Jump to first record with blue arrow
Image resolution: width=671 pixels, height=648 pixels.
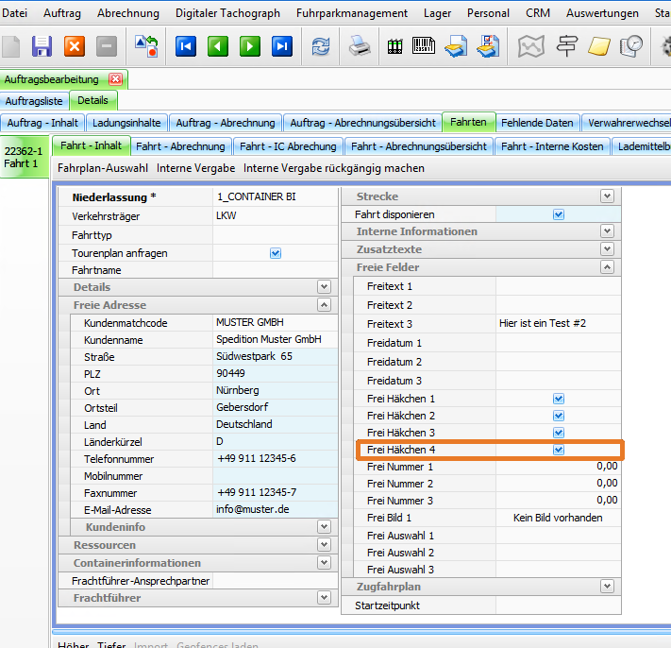[x=186, y=46]
